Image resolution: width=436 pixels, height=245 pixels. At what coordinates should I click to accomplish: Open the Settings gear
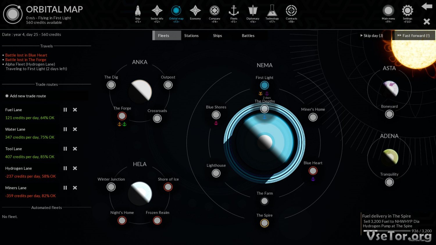pos(408,12)
